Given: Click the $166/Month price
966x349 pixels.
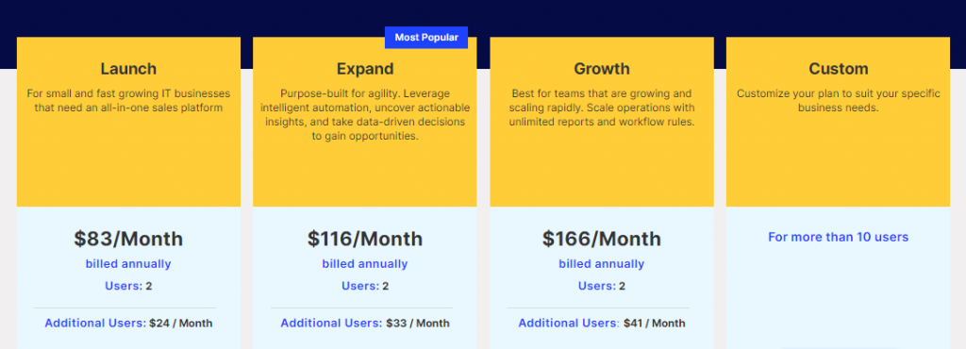Looking at the screenshot, I should click(602, 239).
